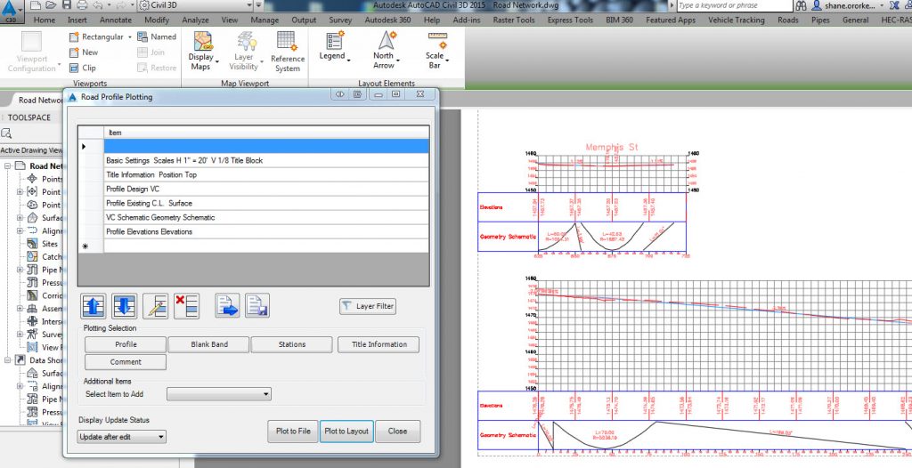Open the Annotate ribbon tab

coord(116,20)
